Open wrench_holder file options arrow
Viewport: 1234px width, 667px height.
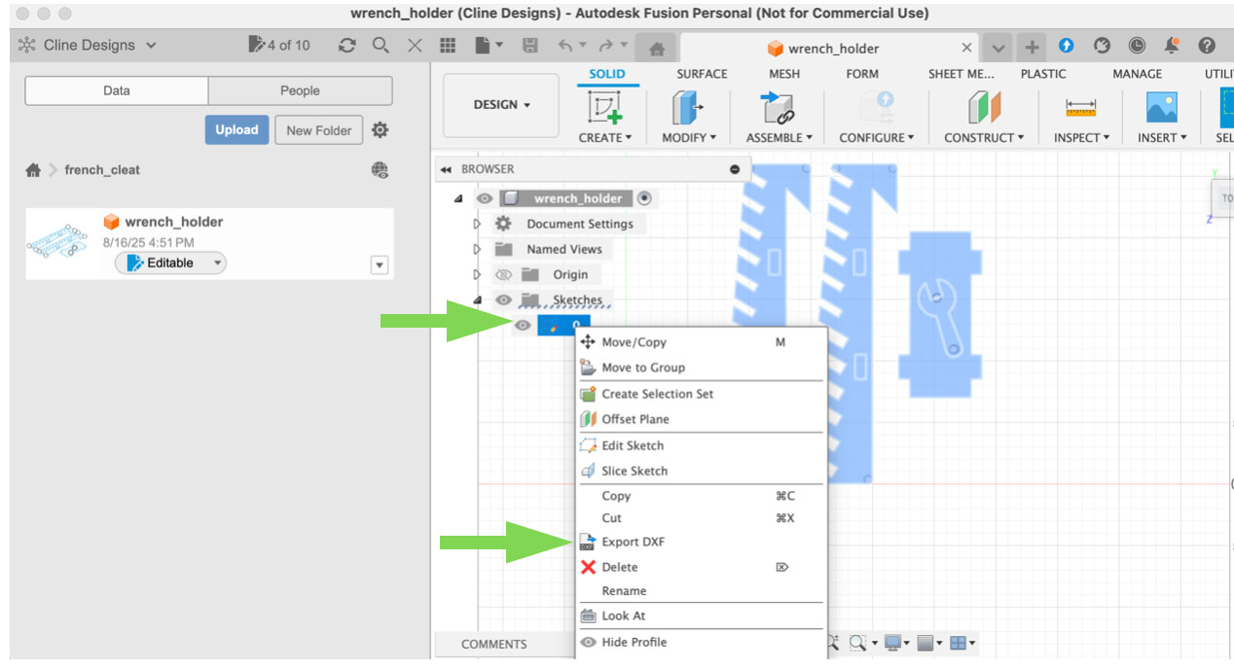tap(380, 265)
